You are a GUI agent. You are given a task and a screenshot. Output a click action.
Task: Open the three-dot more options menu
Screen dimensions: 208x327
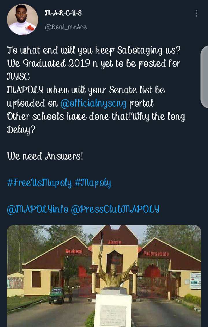pyautogui.click(x=196, y=13)
